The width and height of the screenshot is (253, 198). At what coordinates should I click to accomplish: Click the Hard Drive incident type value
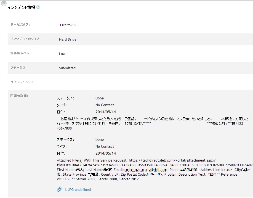coord(67,39)
